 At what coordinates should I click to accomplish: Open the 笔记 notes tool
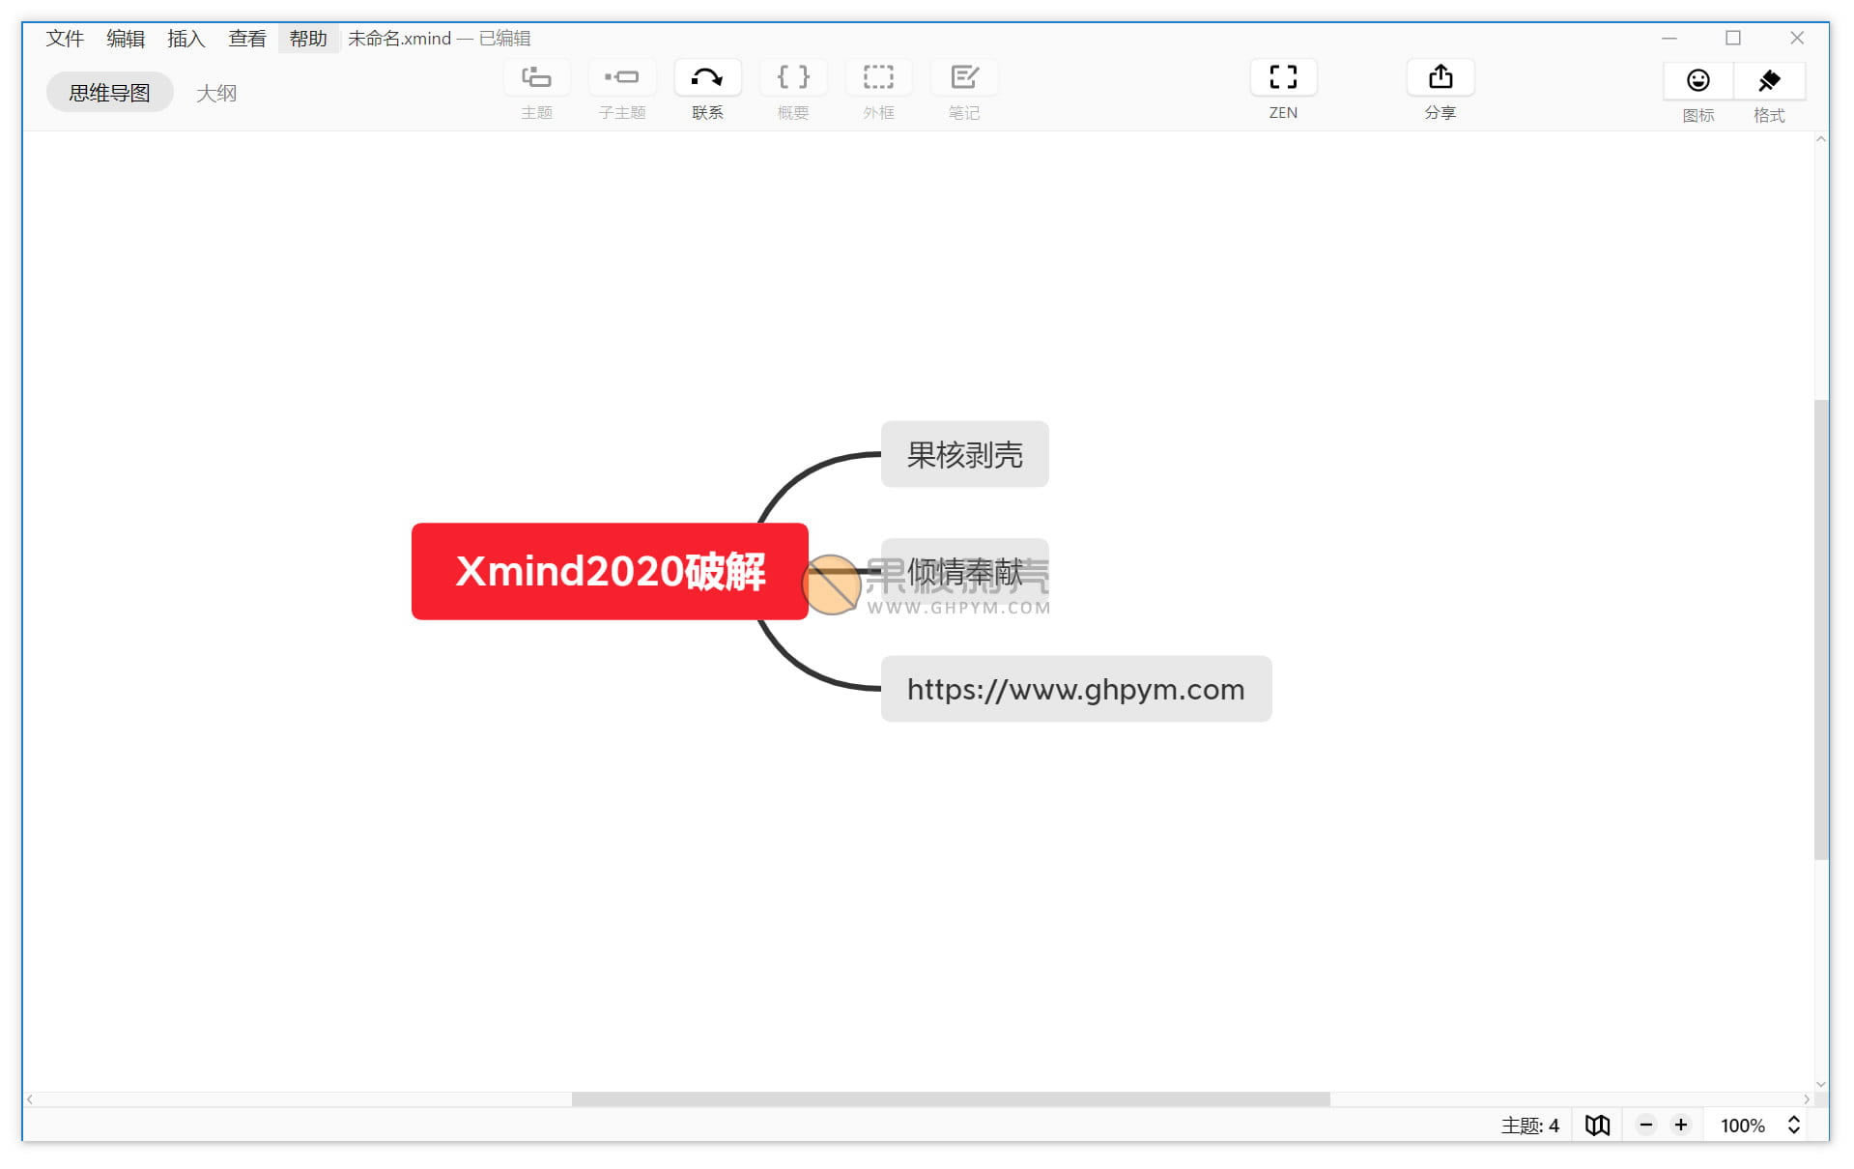tap(963, 77)
